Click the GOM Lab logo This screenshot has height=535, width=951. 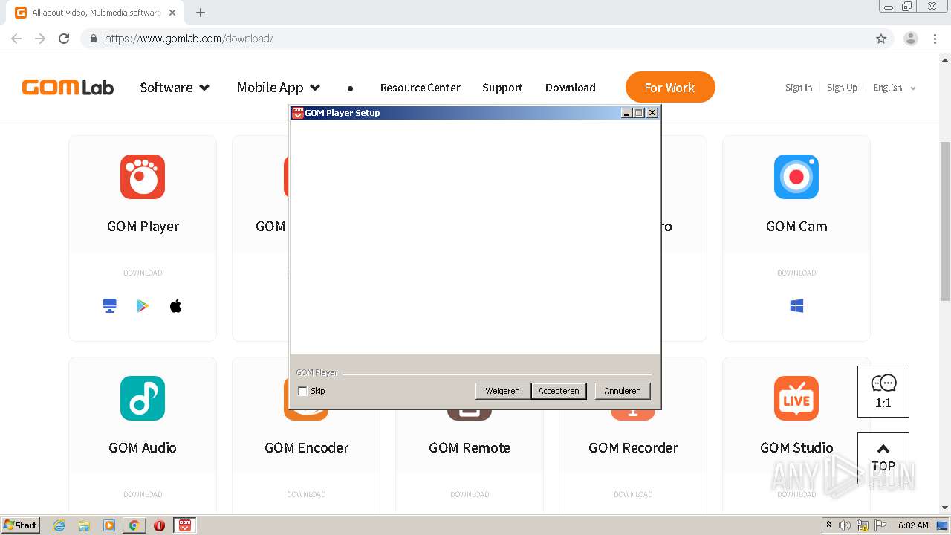(x=68, y=88)
